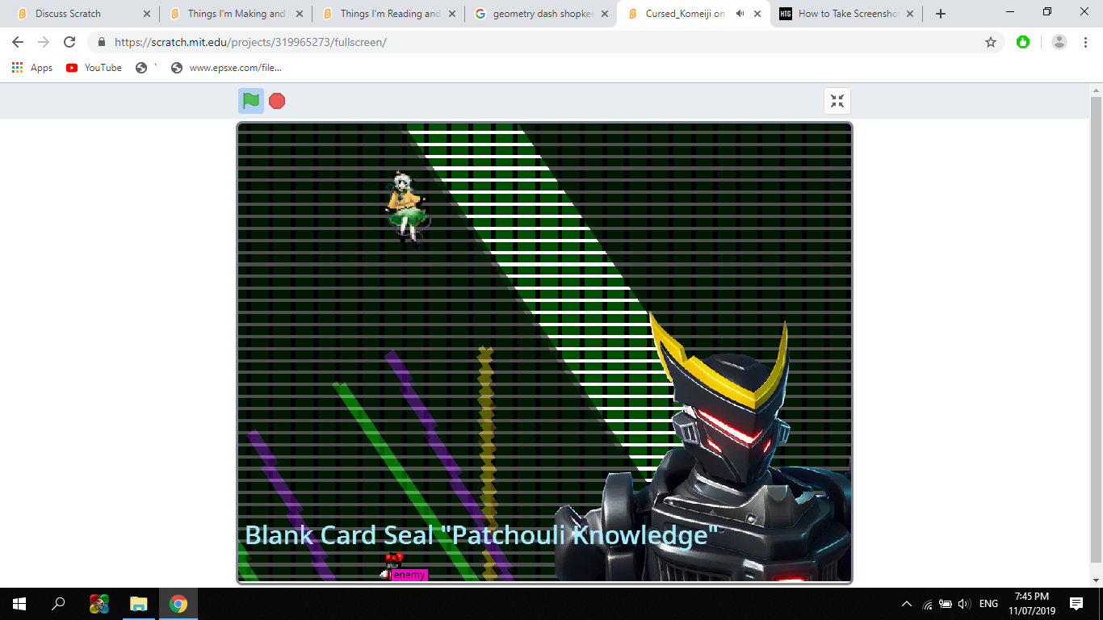Open a new browser tab
Screen dimensions: 1103x620
tap(941, 14)
